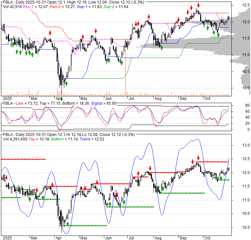Click the Sep month label on bottom chart axis
Image resolution: width=251 pixels, height=240 pixels.
183,237
